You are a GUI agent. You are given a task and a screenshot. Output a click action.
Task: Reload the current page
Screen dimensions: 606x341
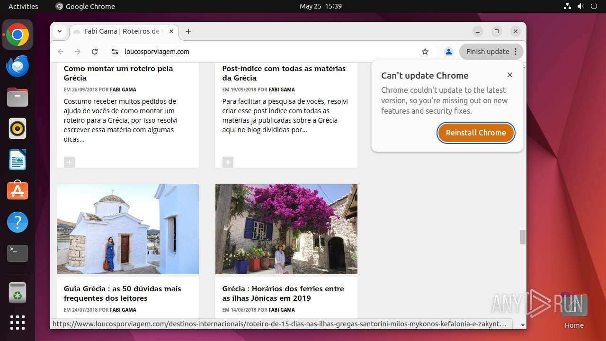click(95, 52)
